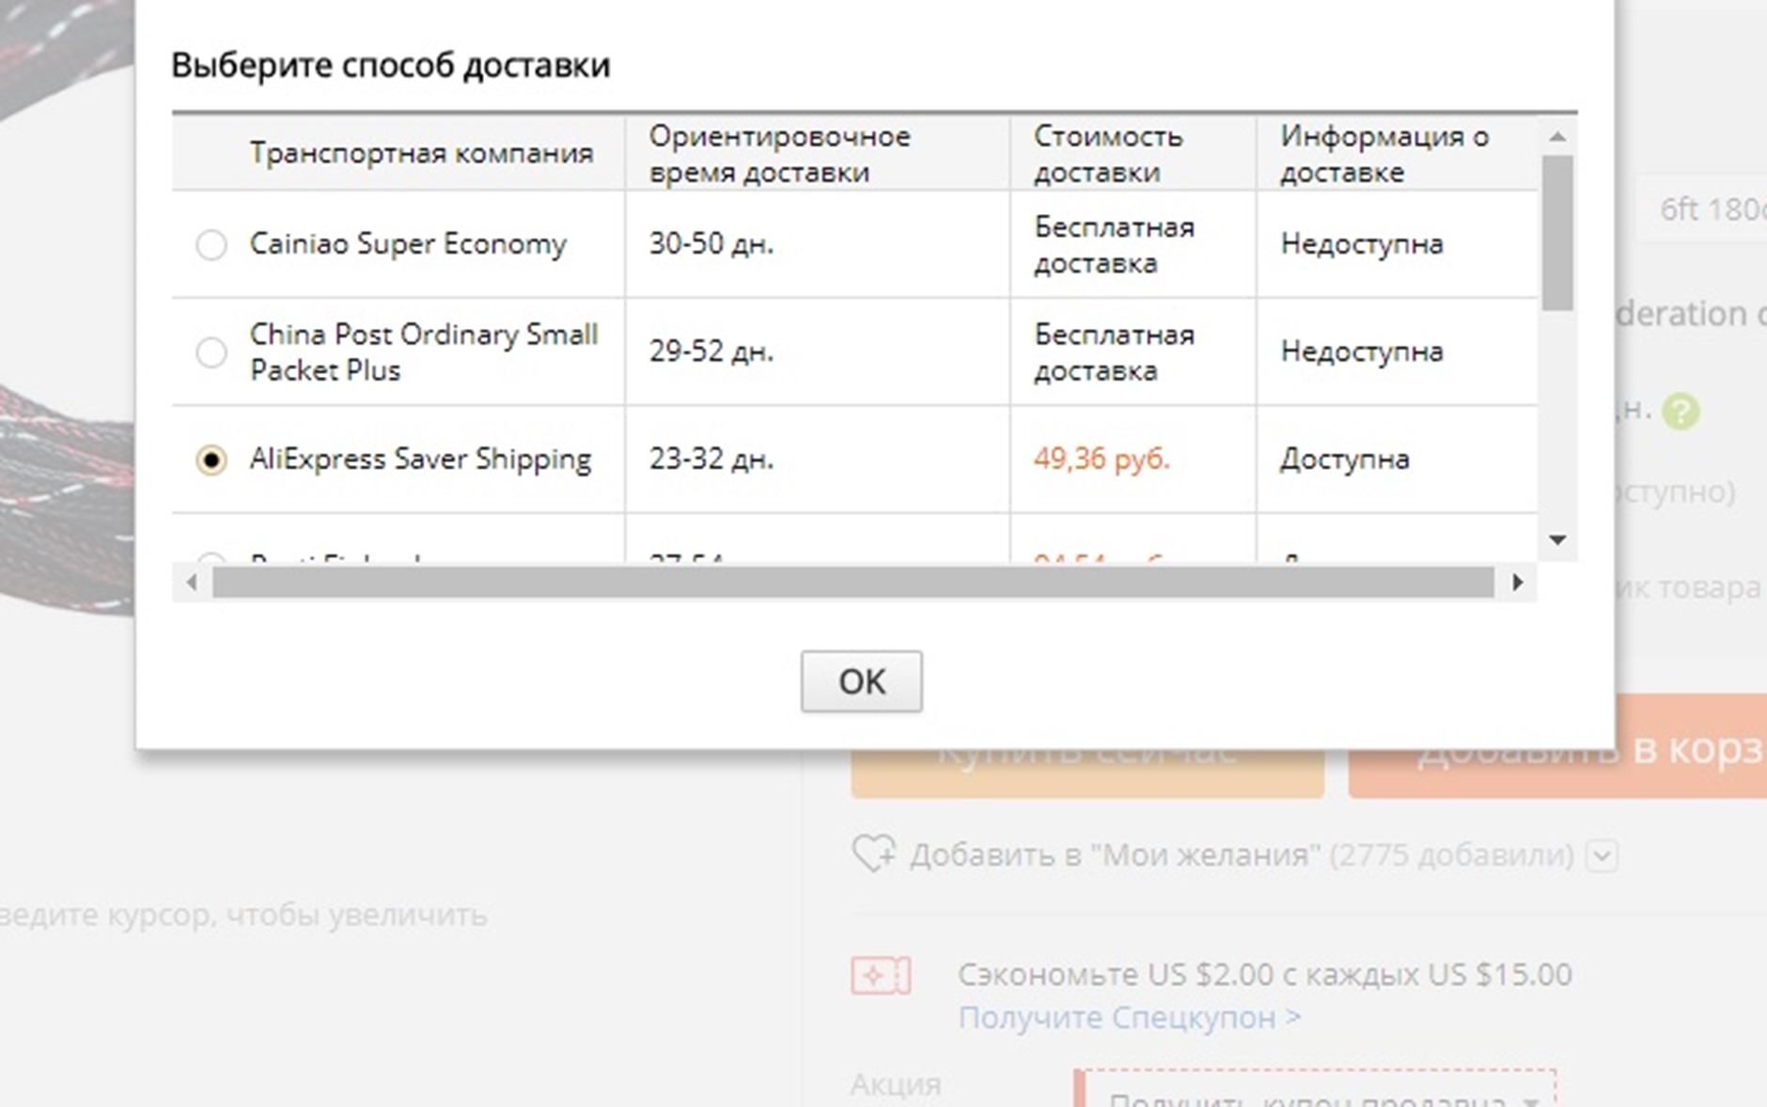Click the 'Сэкономьте US $2.00' promo text
The image size is (1767, 1107).
(x=1264, y=974)
